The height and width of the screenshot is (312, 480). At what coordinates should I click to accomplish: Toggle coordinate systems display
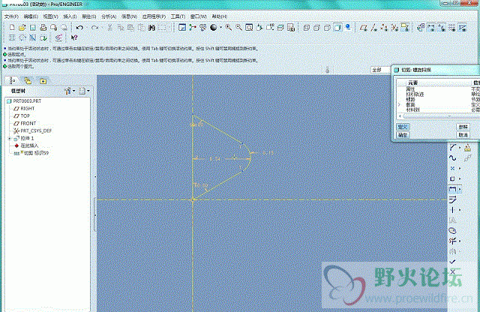click(x=394, y=28)
